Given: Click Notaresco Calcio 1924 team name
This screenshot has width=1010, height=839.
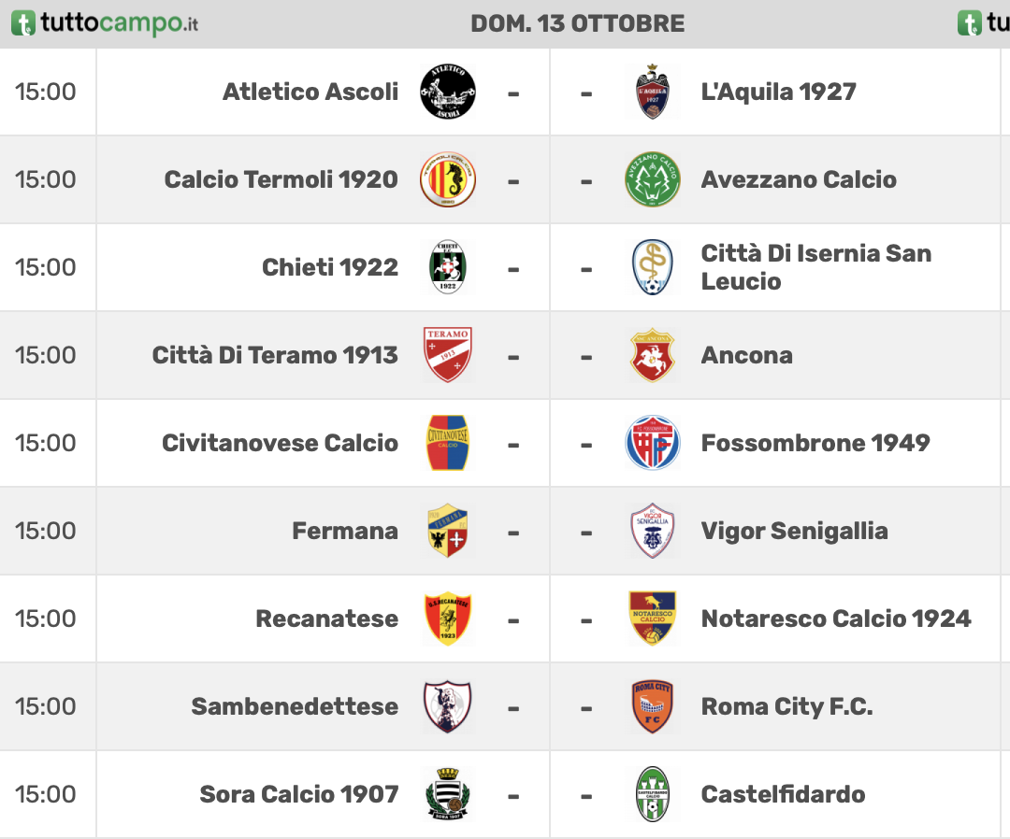Looking at the screenshot, I should click(x=836, y=619).
